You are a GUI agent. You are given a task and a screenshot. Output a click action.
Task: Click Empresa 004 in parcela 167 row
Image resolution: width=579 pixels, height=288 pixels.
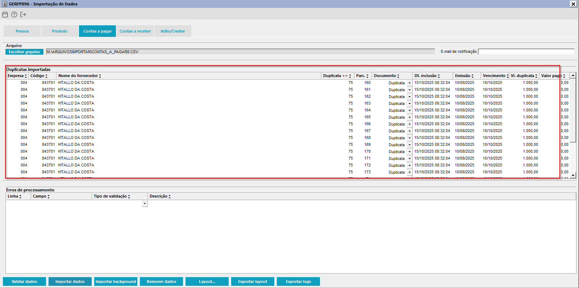(24, 131)
